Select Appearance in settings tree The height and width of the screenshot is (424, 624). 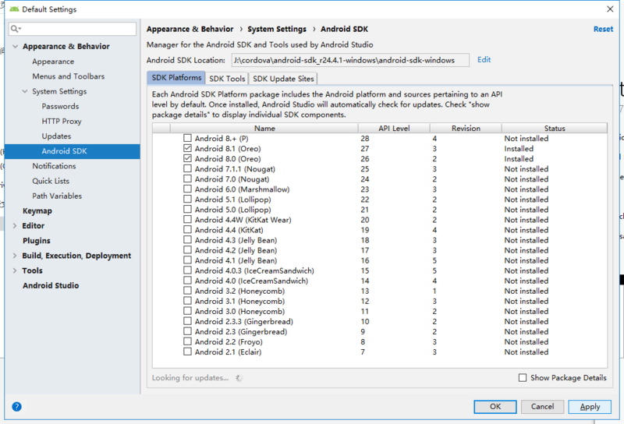53,62
